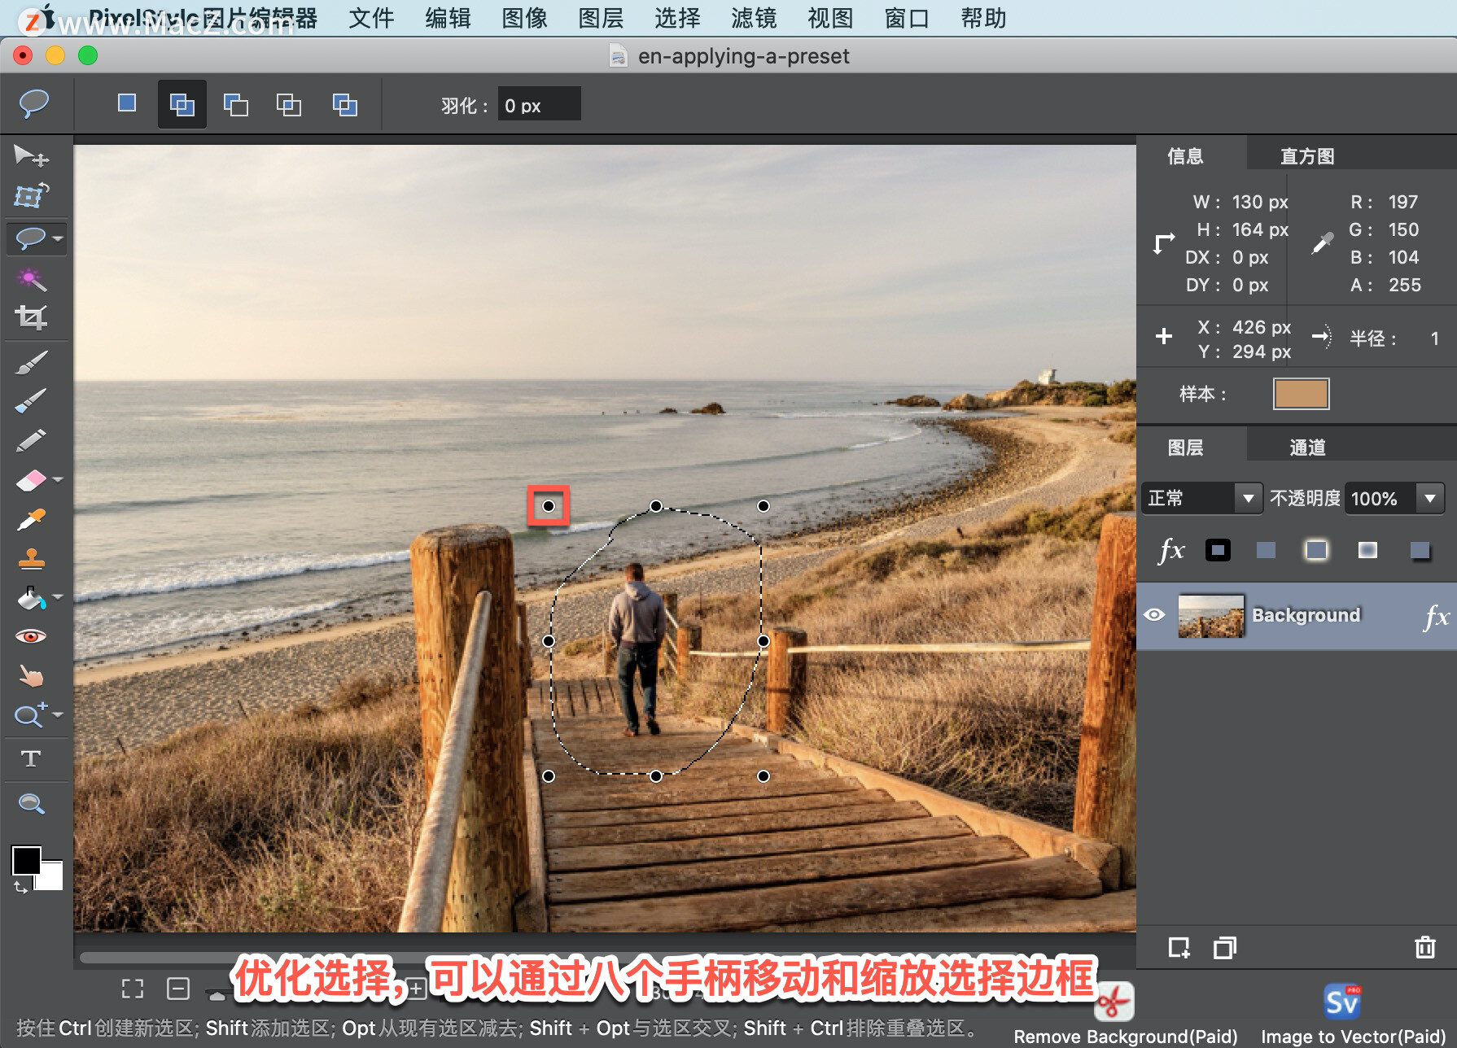Select the Red Eye removal tool
The width and height of the screenshot is (1457, 1048).
click(x=30, y=636)
